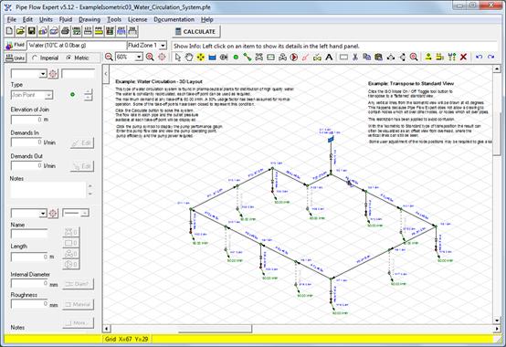This screenshot has height=347, width=506.
Task: Click the Edit button beside Demands In
Action: [x=82, y=142]
